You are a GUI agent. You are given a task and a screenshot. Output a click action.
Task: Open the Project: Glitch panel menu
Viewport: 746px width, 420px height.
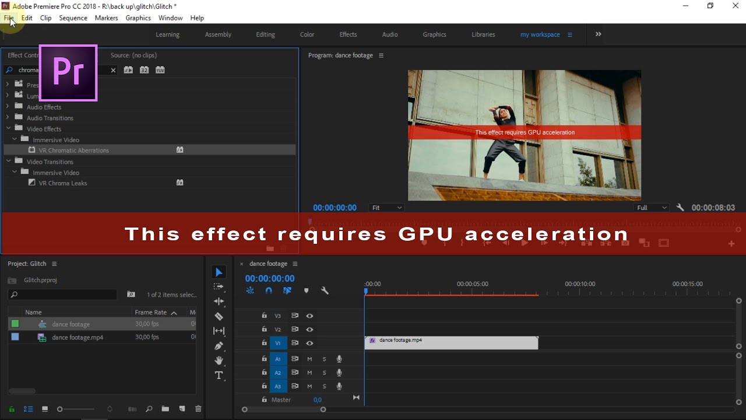[x=54, y=264]
